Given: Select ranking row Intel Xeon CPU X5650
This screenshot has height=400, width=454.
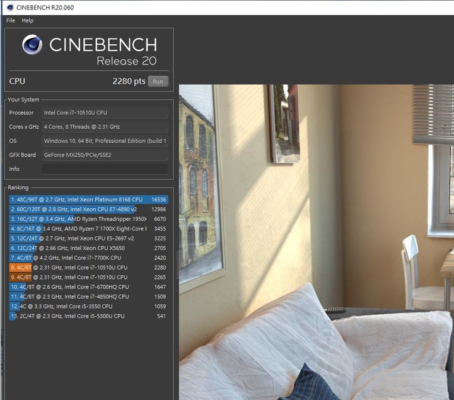Looking at the screenshot, I should 89,248.
